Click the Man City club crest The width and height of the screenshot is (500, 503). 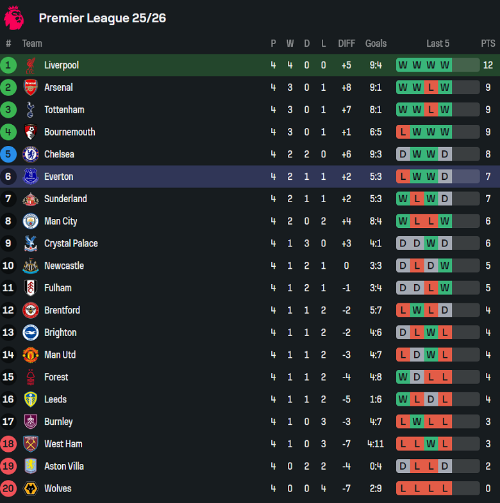click(30, 221)
